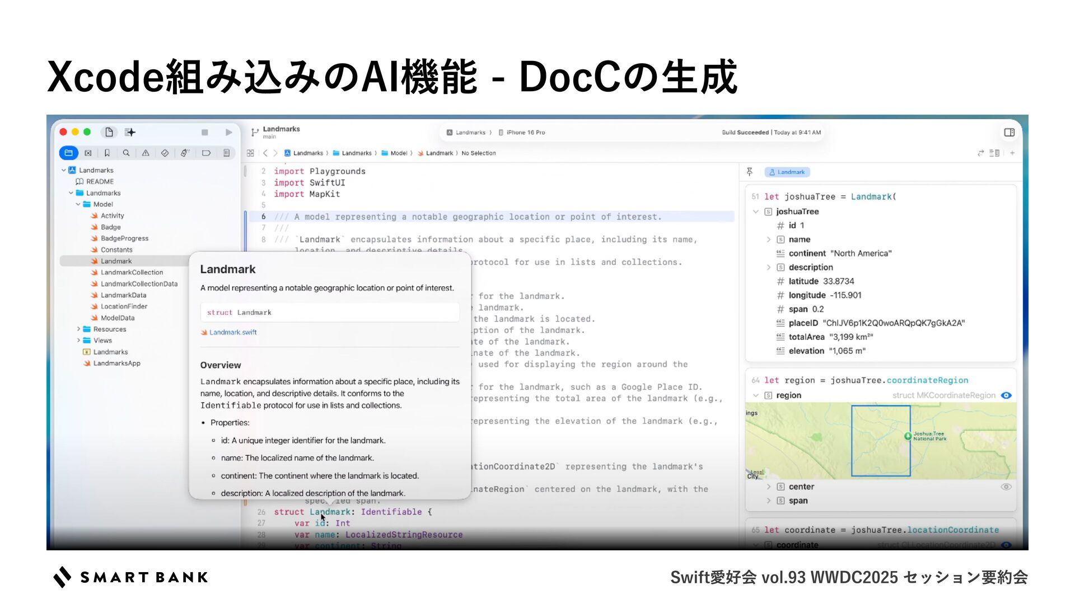
Task: Open the Find navigator magnifier icon
Action: point(127,153)
